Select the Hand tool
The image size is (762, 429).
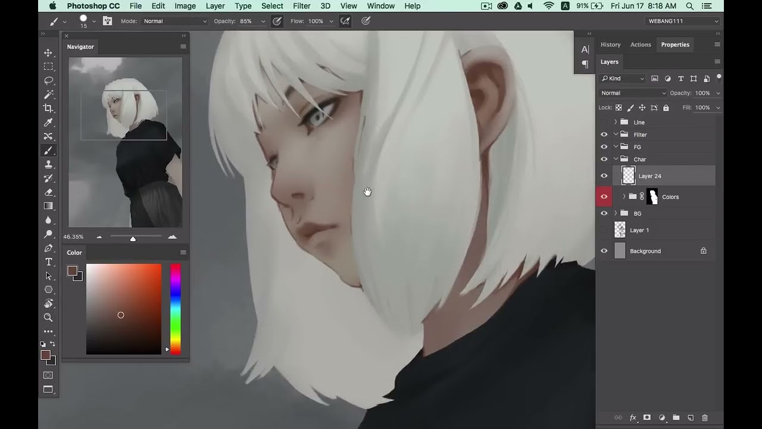pyautogui.click(x=48, y=304)
